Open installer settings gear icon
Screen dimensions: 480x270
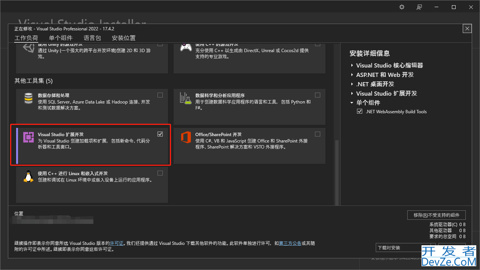(402, 7)
